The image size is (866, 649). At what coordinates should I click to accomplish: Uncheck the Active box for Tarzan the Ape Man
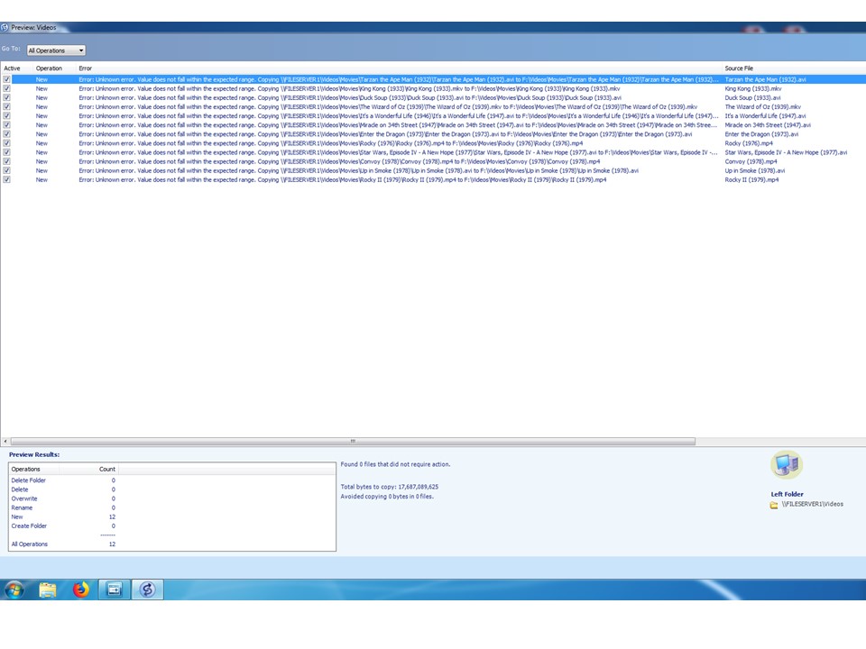(x=7, y=79)
